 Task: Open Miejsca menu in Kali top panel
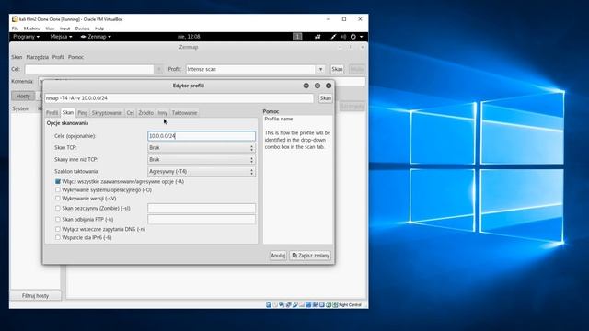[x=61, y=37]
